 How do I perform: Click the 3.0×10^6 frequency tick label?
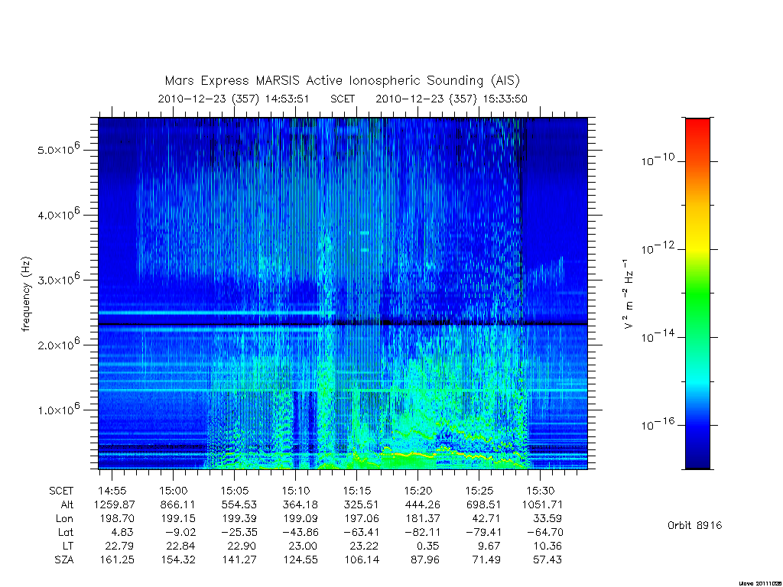pos(58,279)
